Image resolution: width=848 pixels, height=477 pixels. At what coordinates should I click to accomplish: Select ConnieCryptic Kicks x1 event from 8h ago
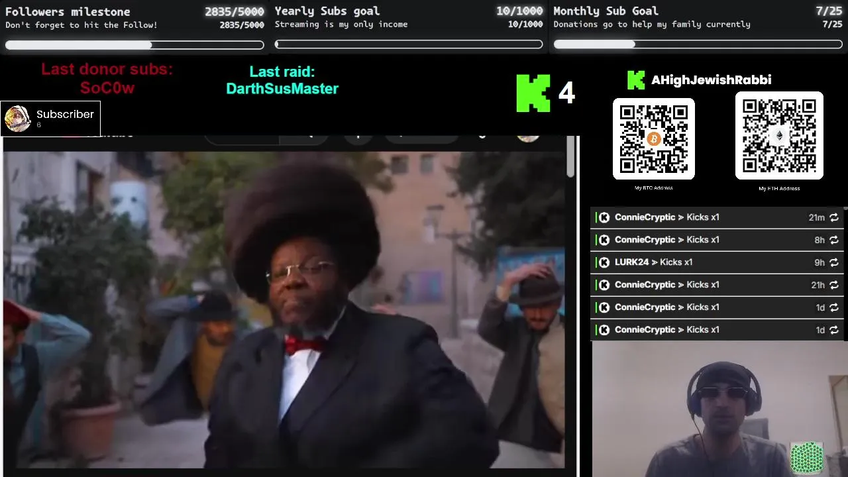click(718, 240)
